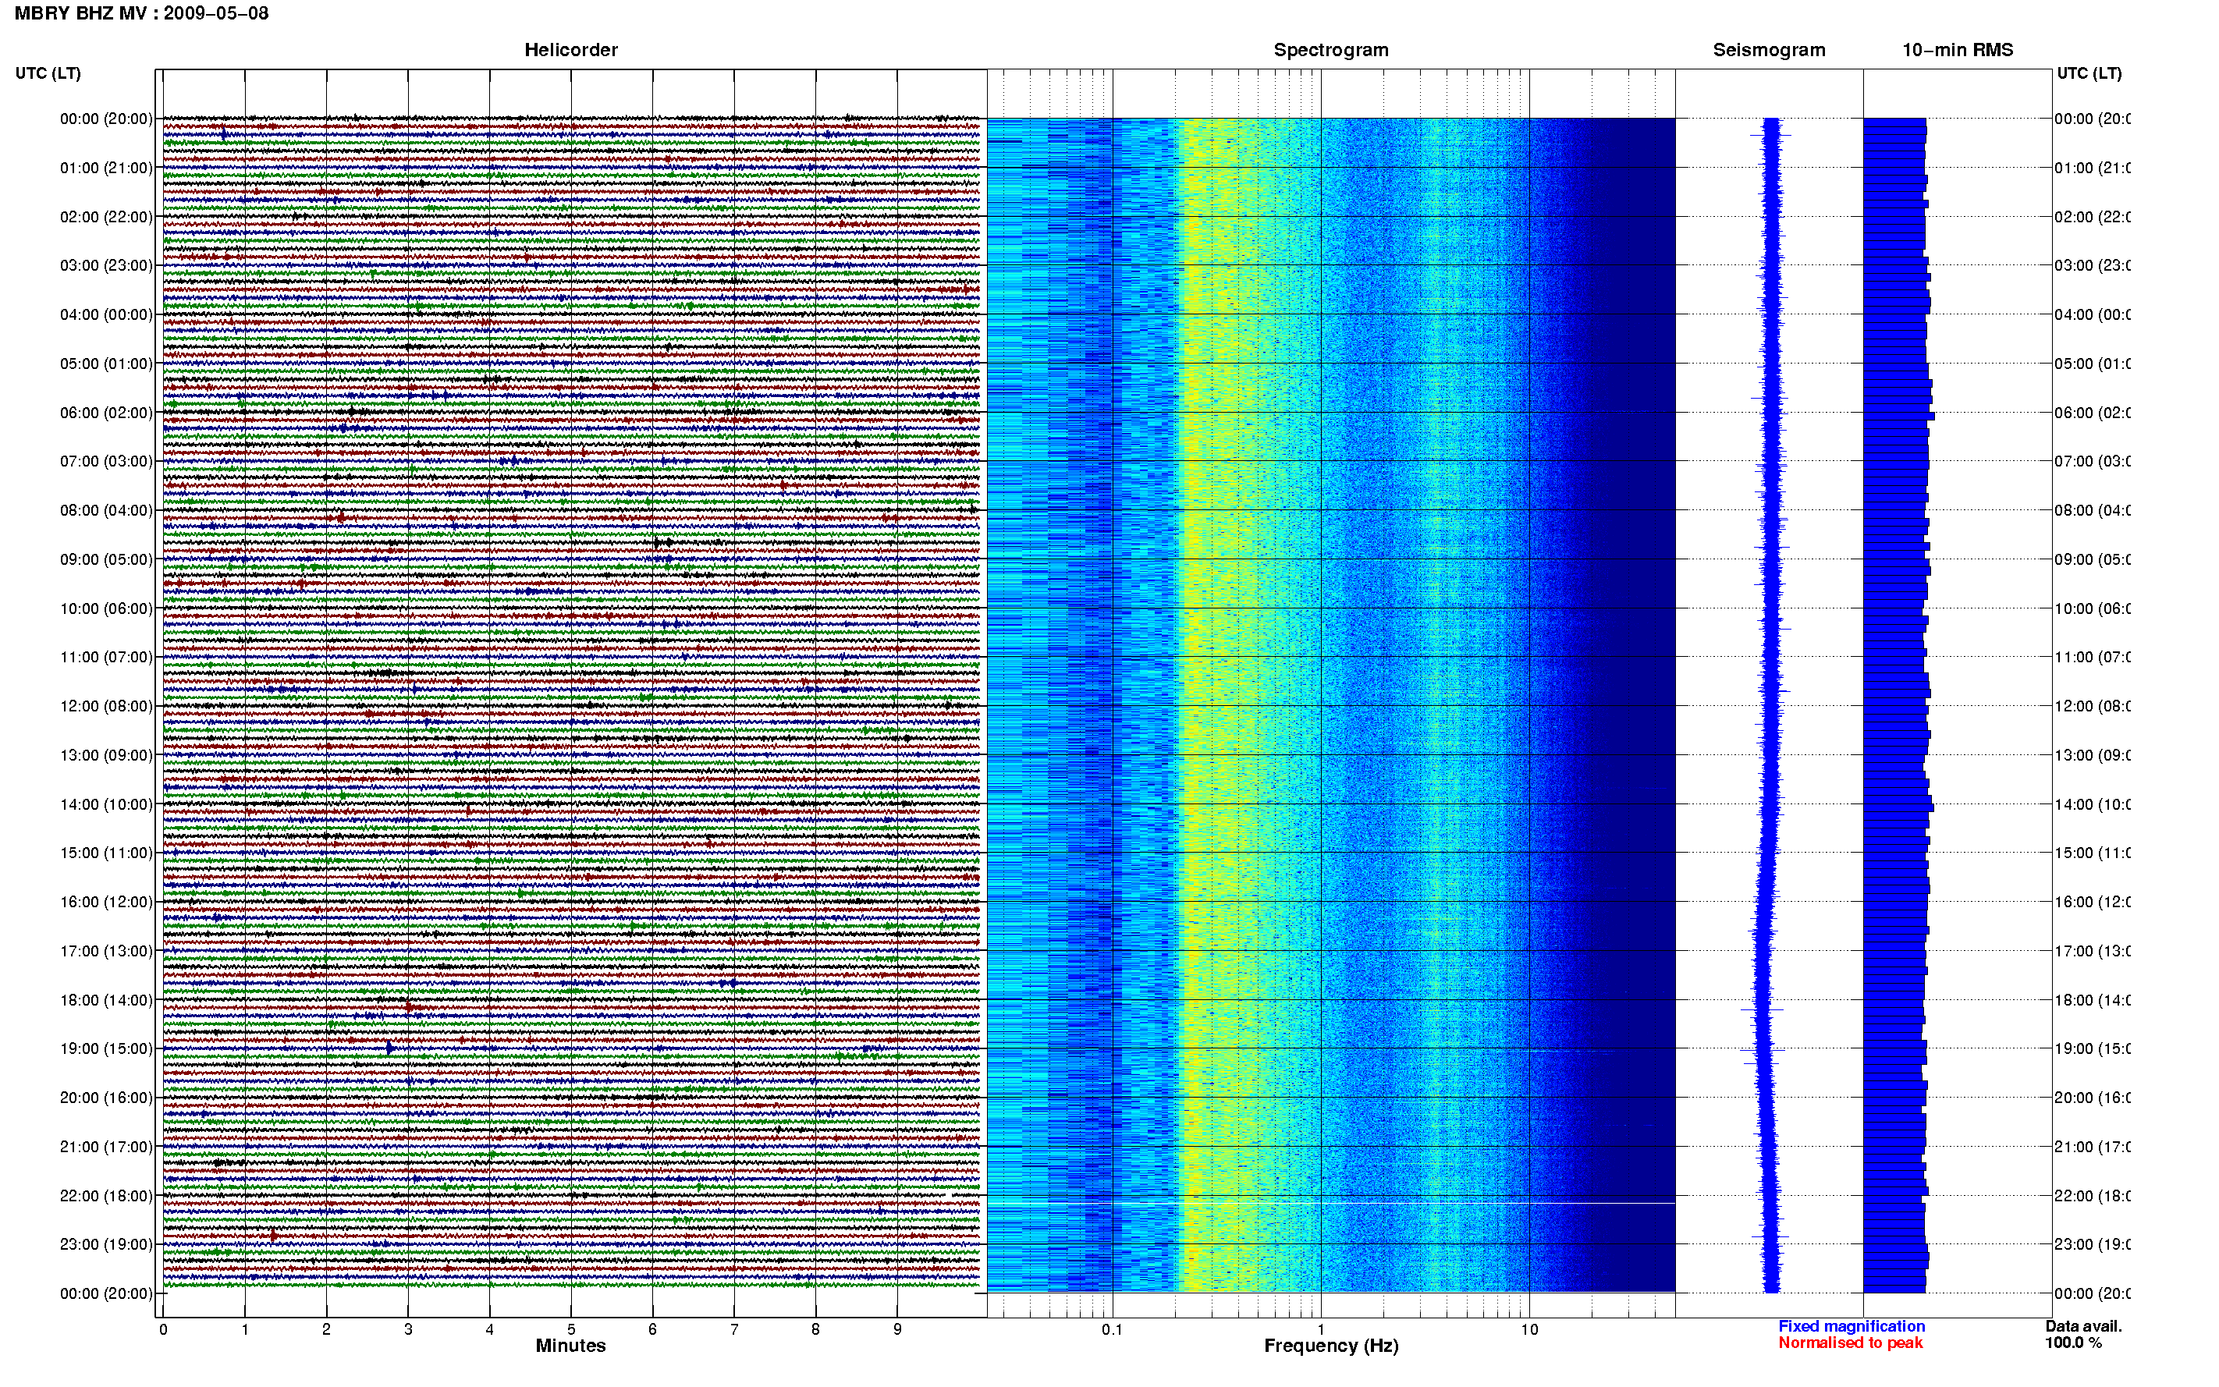The image size is (2219, 1387).
Task: Click the '0.1' tick on the frequency axis
Action: (1112, 1330)
